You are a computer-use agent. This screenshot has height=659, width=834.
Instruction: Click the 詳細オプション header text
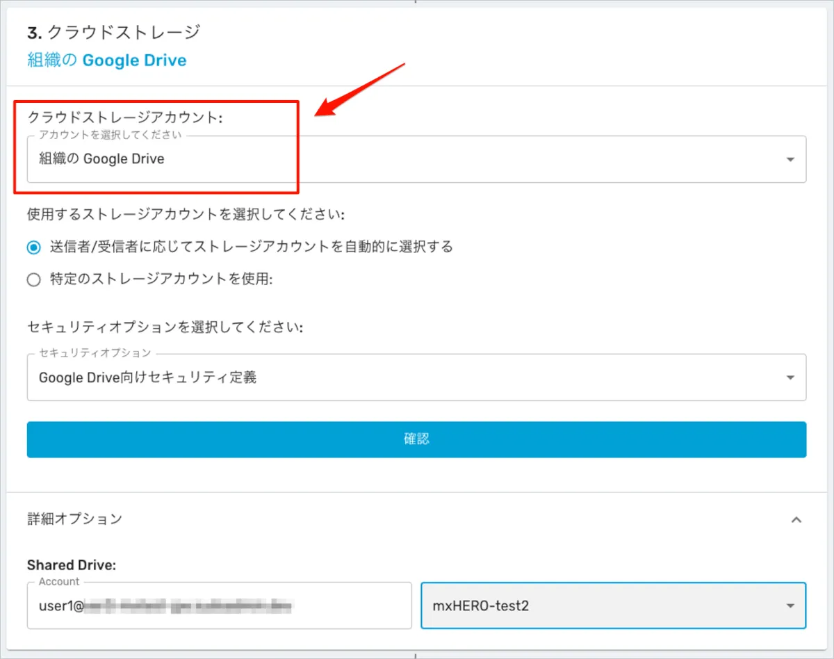pos(75,519)
